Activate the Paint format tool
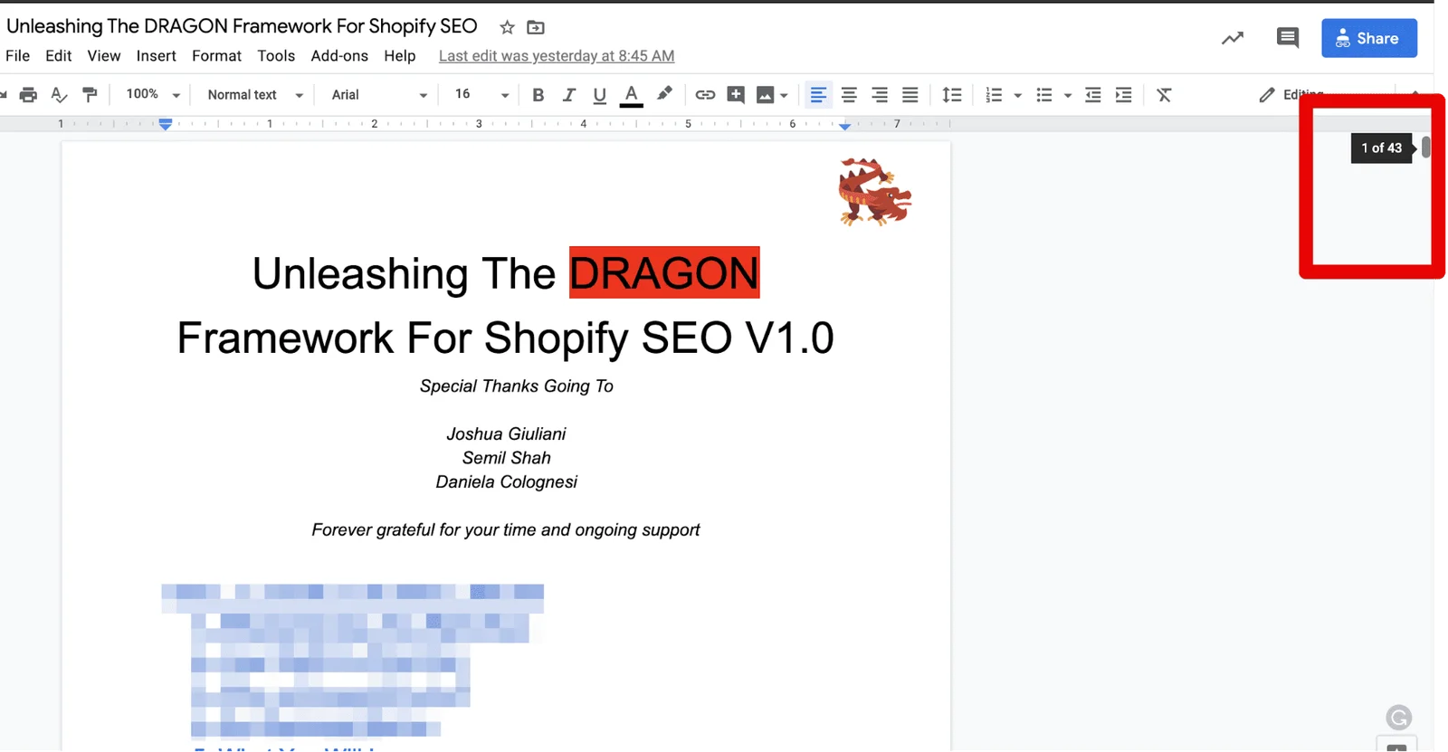The image size is (1448, 752). pyautogui.click(x=90, y=94)
